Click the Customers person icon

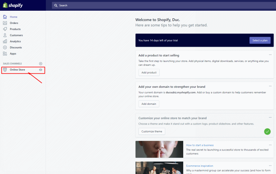coord(5,35)
